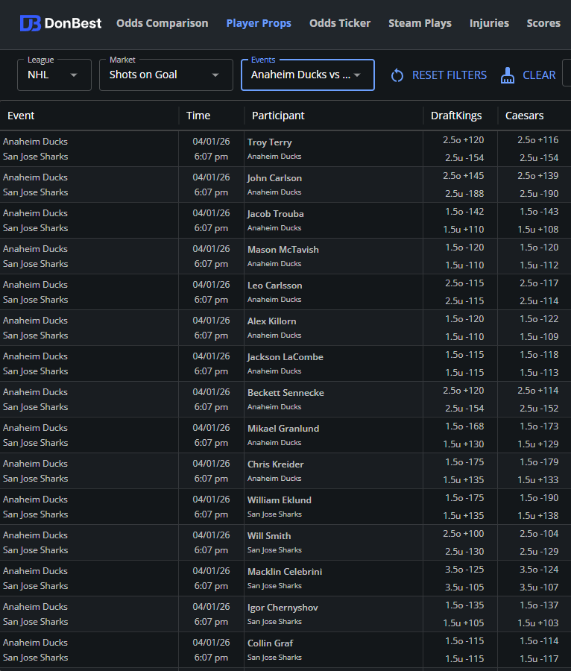Select participant Chris Kreider
This screenshot has width=571, height=671.
[276, 464]
